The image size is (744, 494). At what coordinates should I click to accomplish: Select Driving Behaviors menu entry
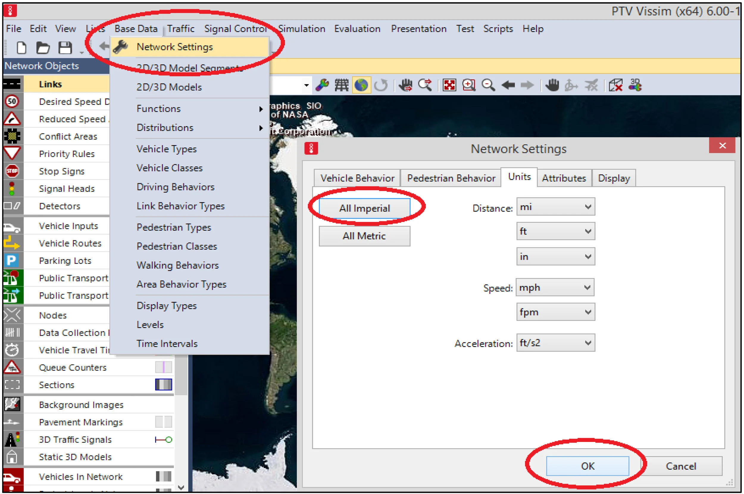pyautogui.click(x=175, y=187)
